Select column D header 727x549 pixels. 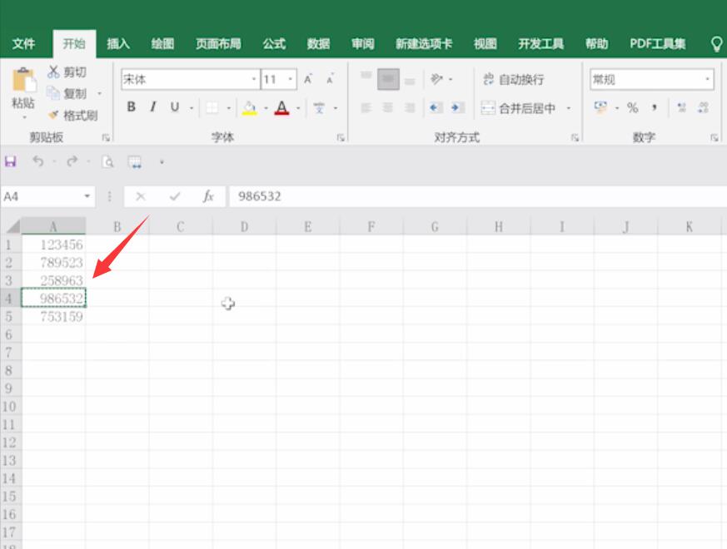tap(244, 226)
